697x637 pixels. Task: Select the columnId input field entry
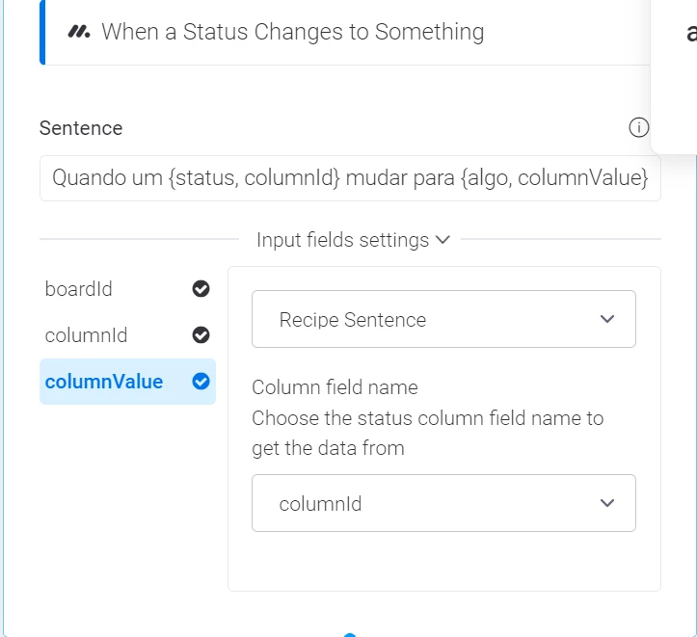coord(127,335)
